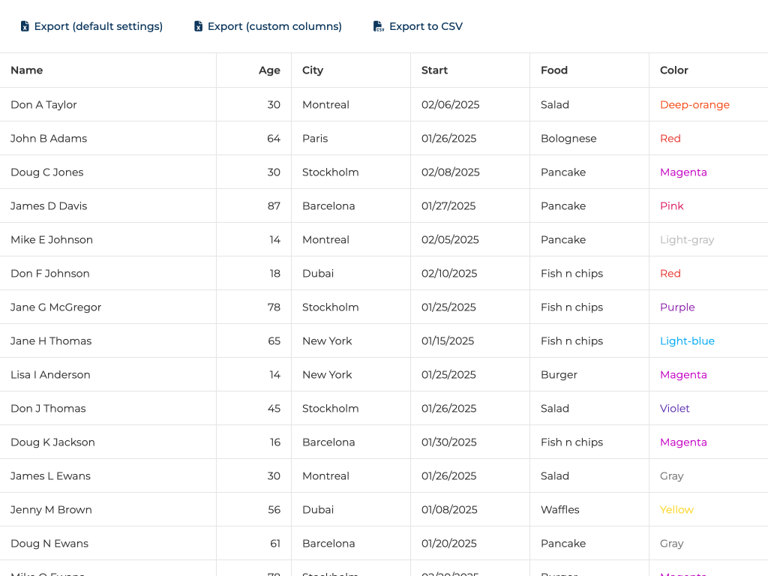Select the Don A Taylor name cell
This screenshot has height=576, width=768.
pos(43,105)
